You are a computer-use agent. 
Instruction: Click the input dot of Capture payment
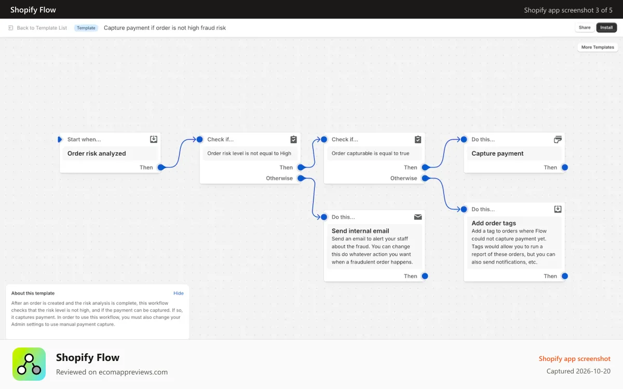(464, 140)
